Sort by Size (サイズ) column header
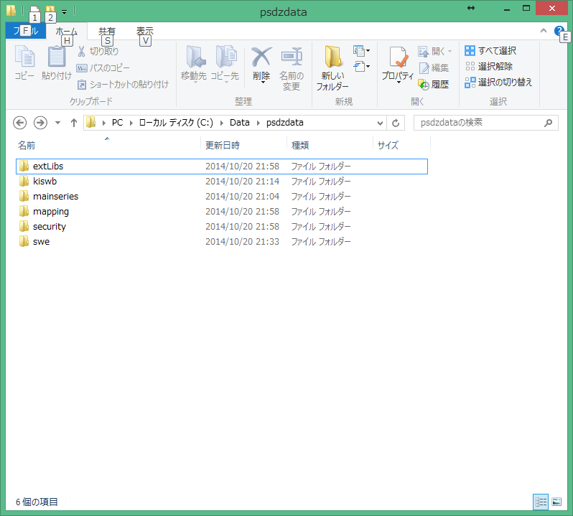 (401, 145)
